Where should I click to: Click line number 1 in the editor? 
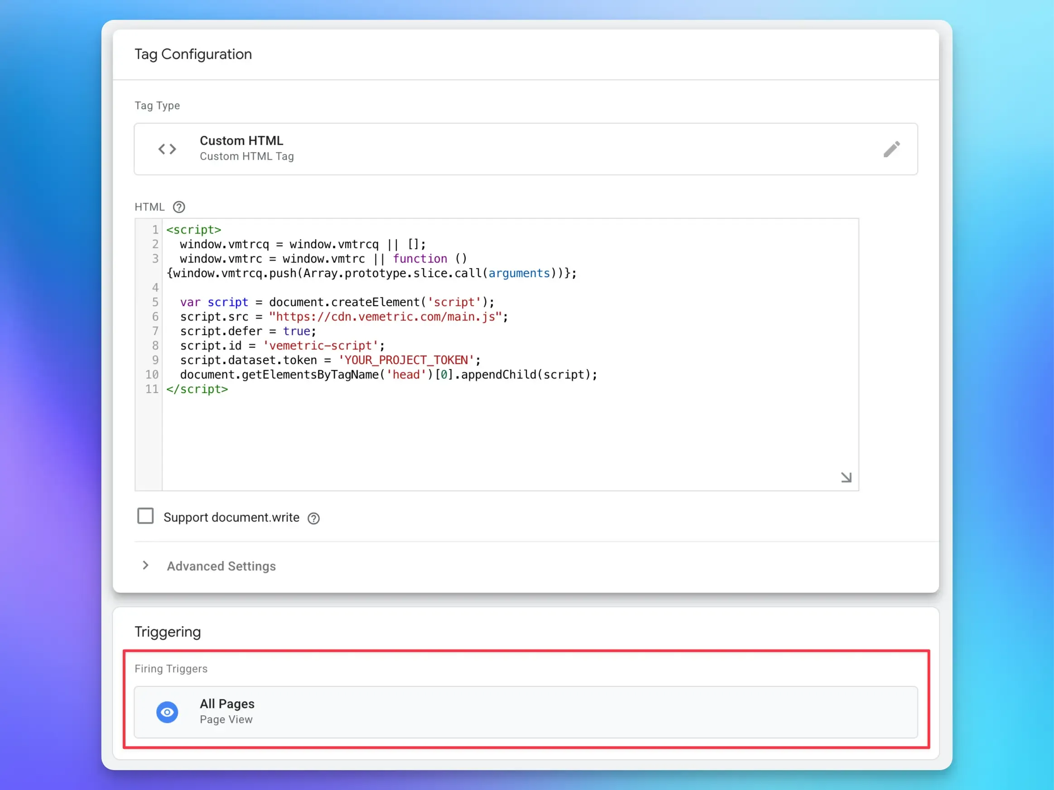[155, 230]
